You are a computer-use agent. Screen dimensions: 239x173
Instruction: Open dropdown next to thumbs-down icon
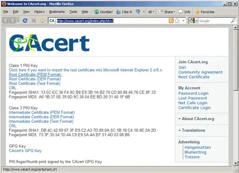[143, 12]
